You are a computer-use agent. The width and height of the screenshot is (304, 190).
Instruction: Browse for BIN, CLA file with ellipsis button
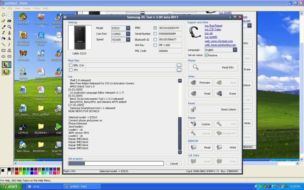(179, 65)
